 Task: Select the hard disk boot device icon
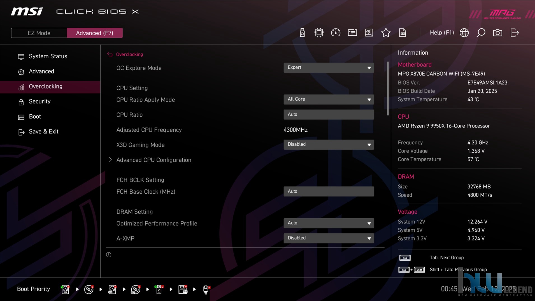[65, 289]
